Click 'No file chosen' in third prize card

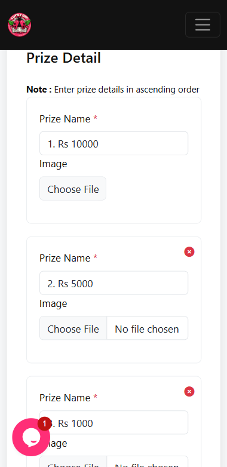pyautogui.click(x=147, y=464)
